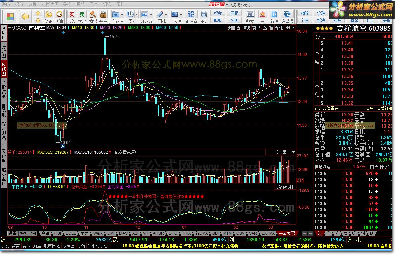Toggle the 细 detail view button
This screenshot has height=255, width=396.
[319, 233]
